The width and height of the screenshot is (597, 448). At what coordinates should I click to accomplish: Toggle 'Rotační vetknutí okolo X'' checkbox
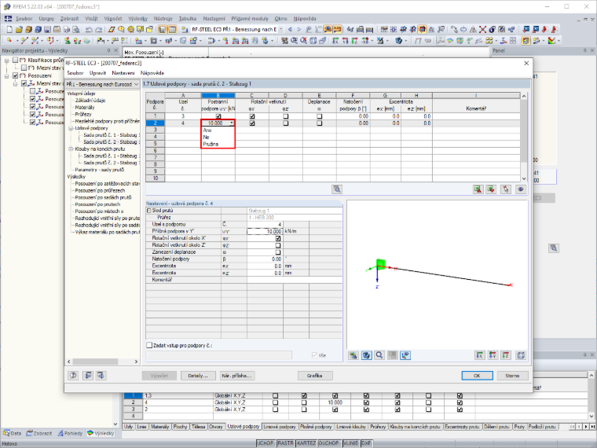coord(278,238)
